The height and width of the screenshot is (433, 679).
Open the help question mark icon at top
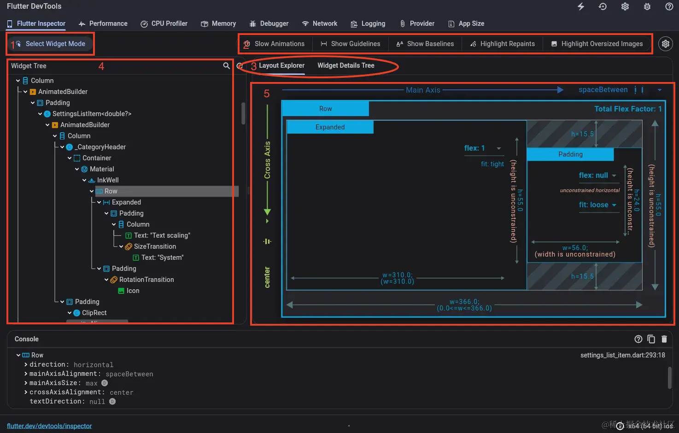pyautogui.click(x=669, y=6)
